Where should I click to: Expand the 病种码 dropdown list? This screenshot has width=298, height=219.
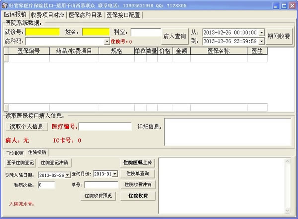coord(107,41)
